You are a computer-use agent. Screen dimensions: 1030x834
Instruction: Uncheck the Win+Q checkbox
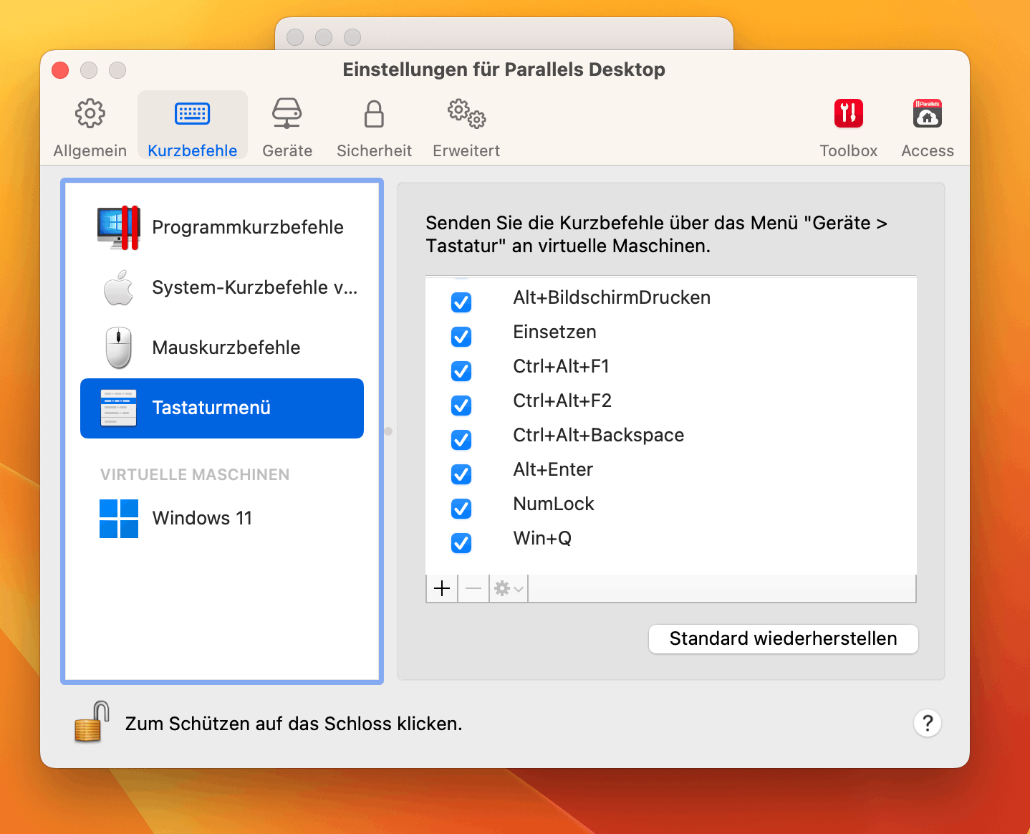(461, 543)
